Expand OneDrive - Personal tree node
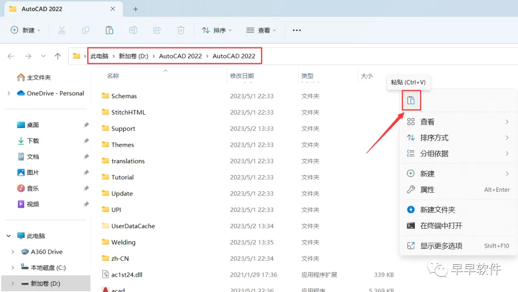This screenshot has height=292, width=518. (9, 93)
